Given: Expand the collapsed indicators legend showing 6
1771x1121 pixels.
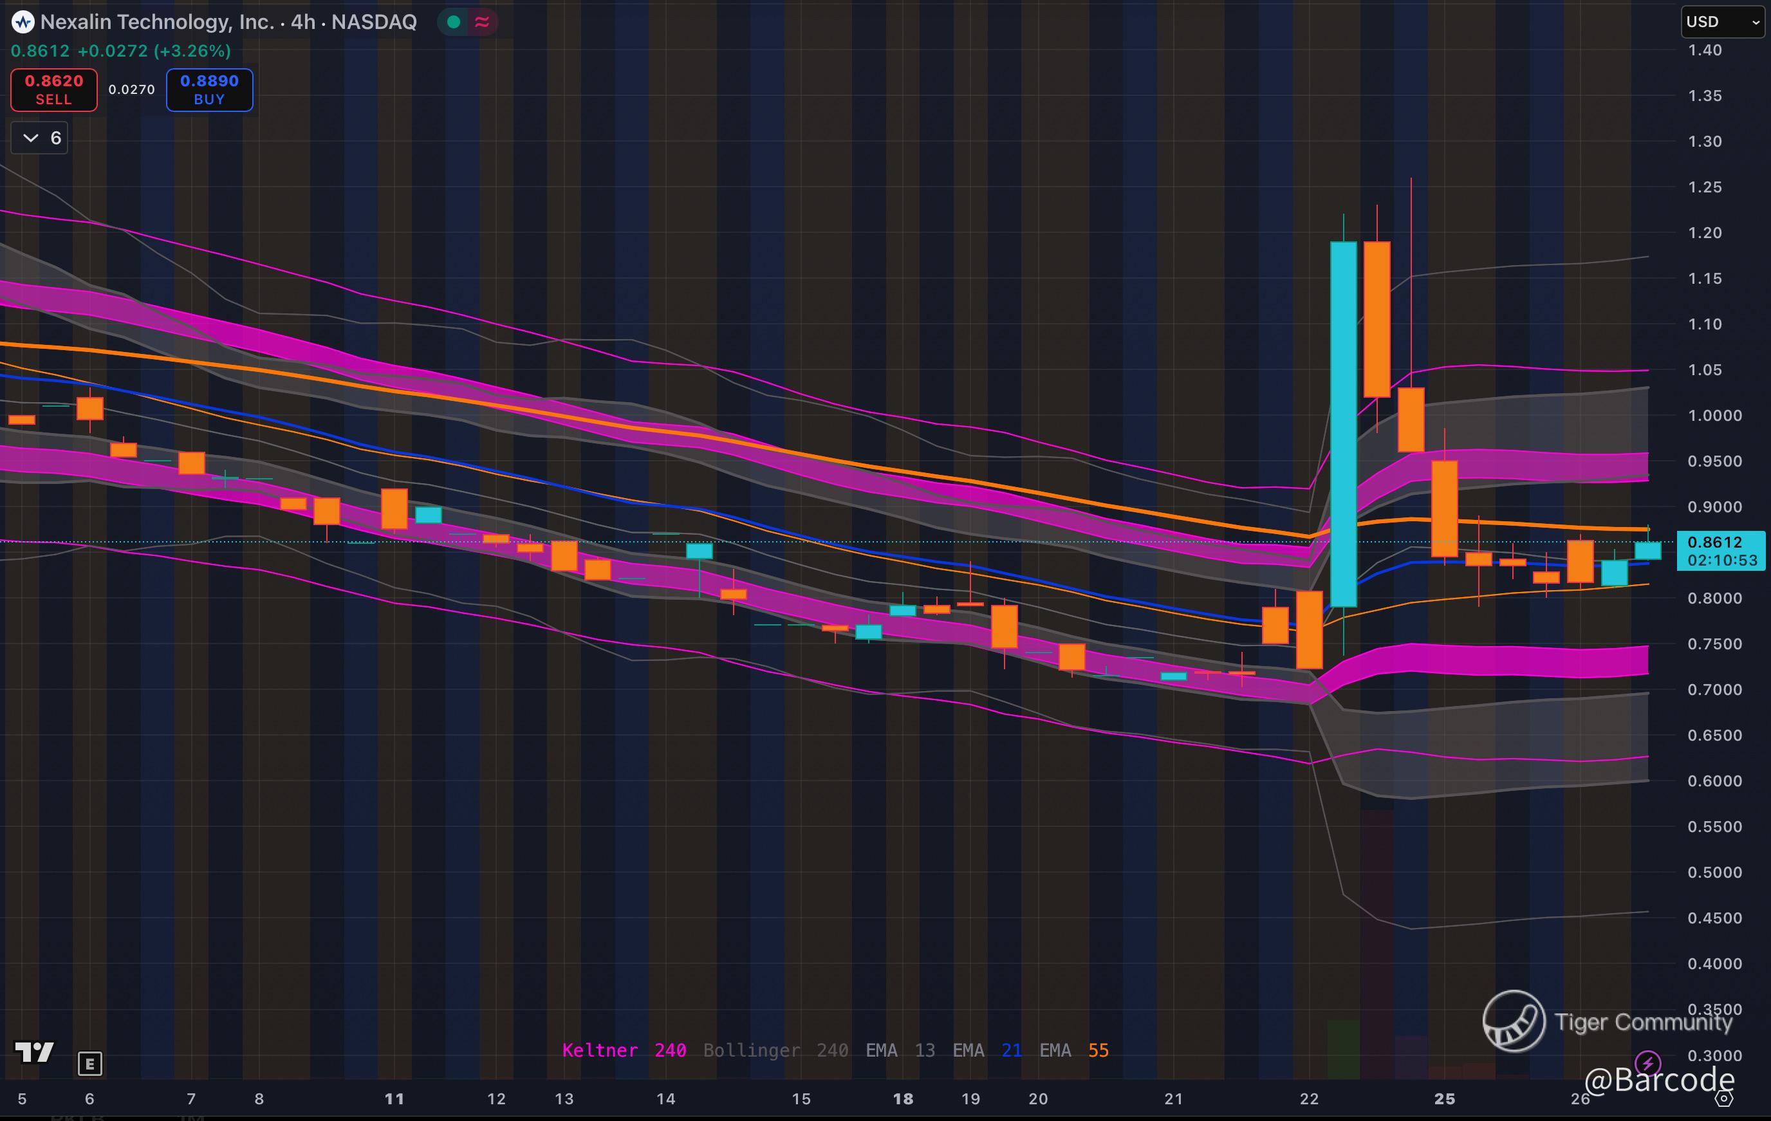Looking at the screenshot, I should 40,138.
